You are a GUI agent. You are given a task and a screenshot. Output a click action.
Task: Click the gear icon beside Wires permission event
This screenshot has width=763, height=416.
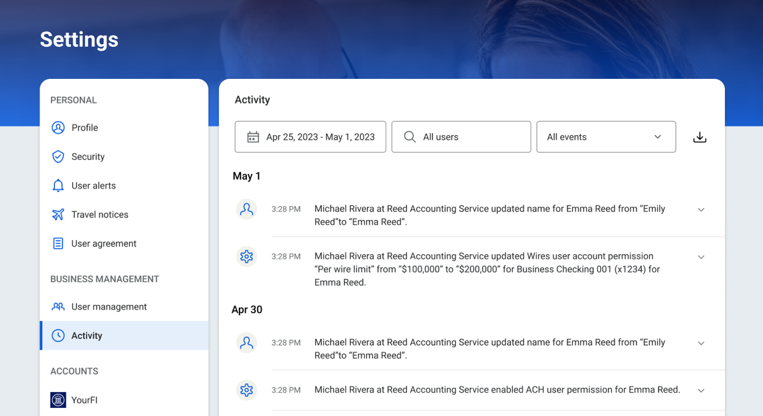tap(246, 257)
